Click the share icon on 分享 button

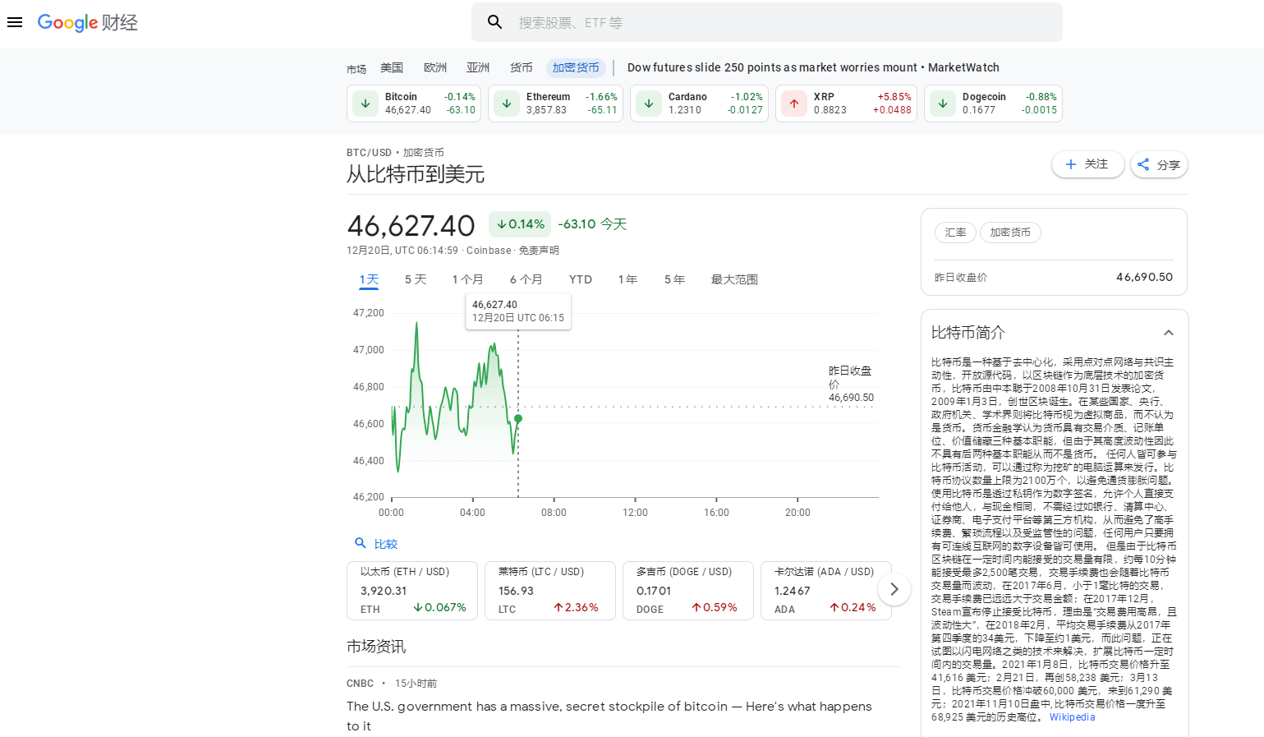[1143, 164]
